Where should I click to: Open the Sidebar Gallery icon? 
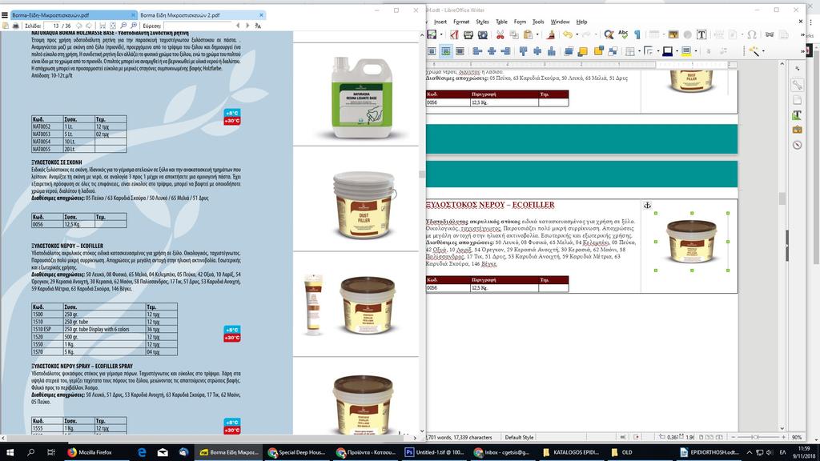pos(797,129)
